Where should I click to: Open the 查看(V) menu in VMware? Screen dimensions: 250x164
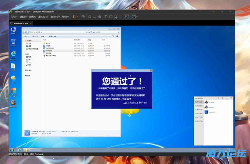(x=32, y=17)
